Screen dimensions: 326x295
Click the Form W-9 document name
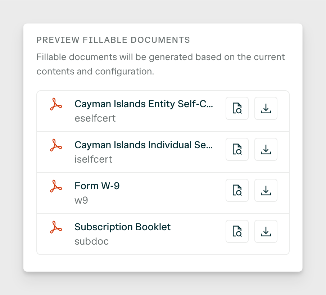coord(97,186)
